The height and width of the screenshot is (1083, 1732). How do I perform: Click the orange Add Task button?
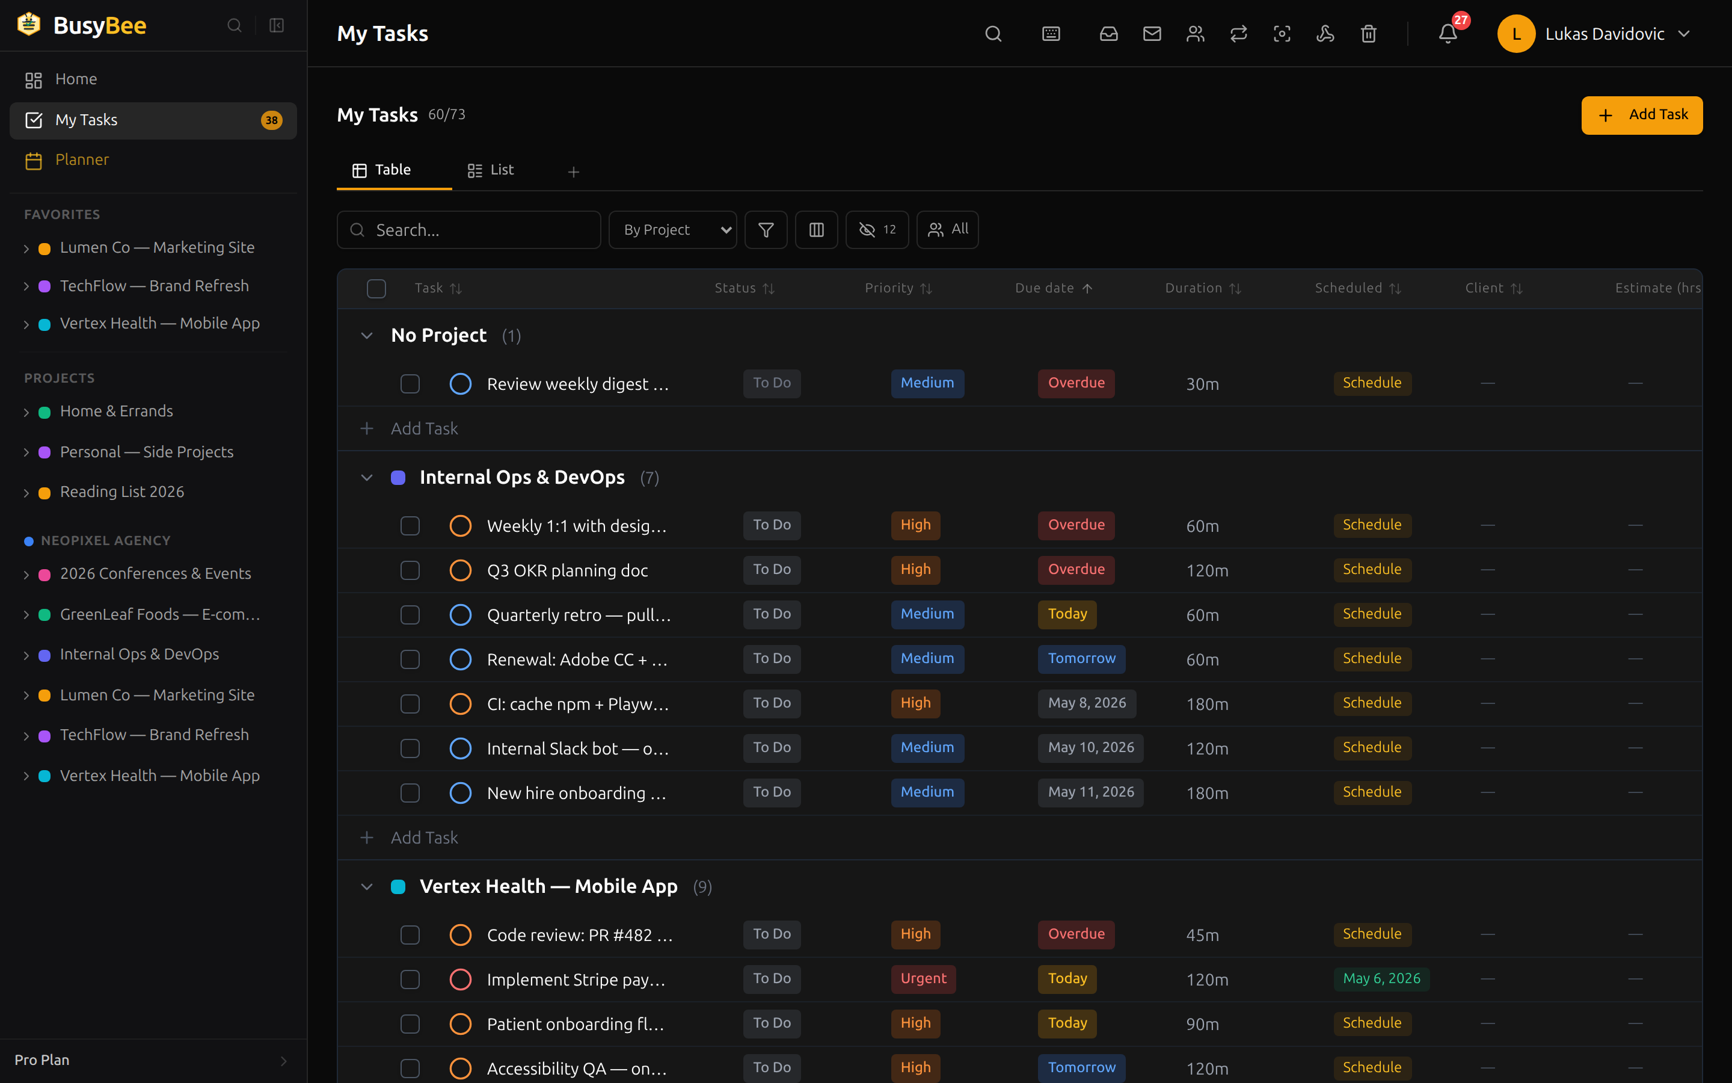(x=1642, y=116)
